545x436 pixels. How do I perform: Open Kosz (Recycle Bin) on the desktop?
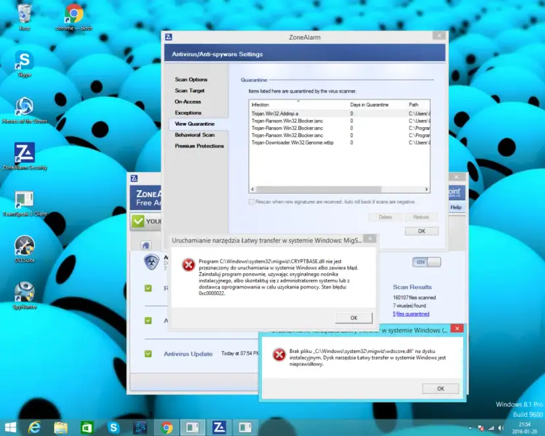tap(24, 13)
